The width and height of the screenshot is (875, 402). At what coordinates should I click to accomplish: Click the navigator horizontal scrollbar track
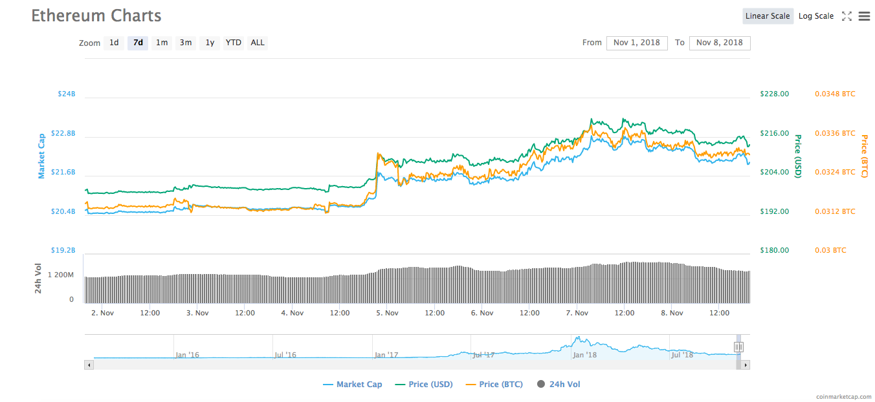point(414,365)
